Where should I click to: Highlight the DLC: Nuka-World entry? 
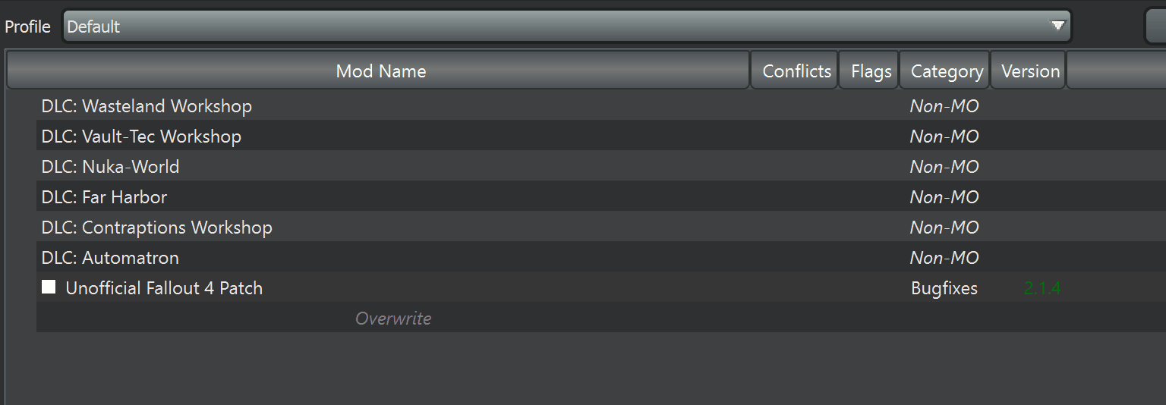(x=110, y=167)
